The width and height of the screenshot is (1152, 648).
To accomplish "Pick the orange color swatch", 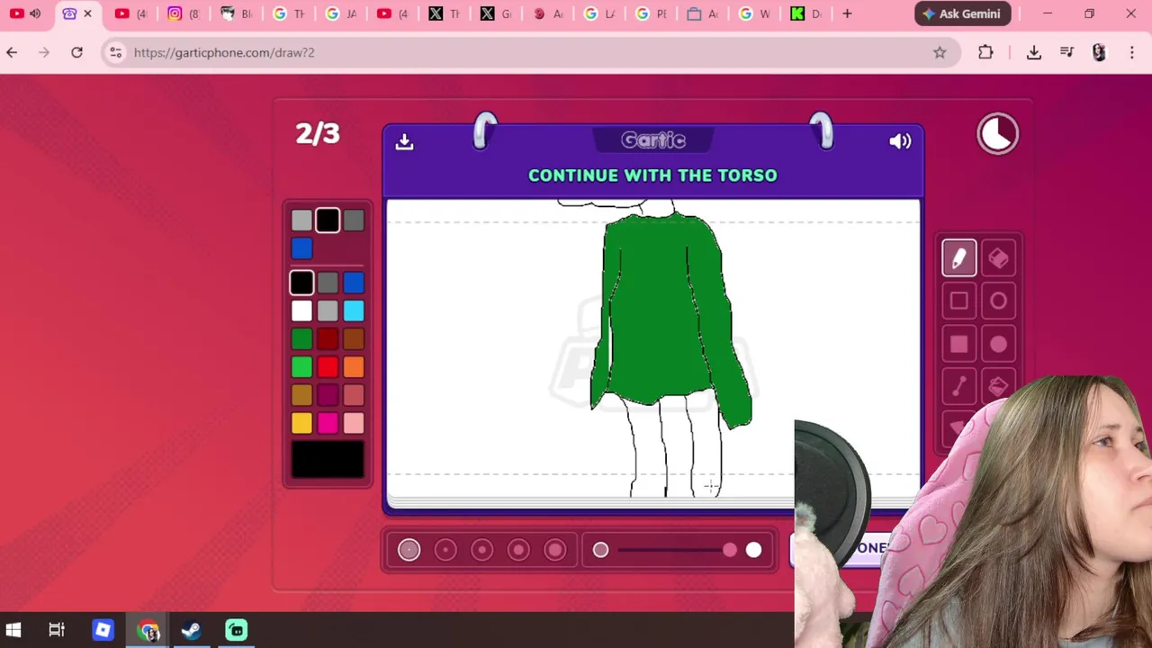I will click(x=354, y=367).
